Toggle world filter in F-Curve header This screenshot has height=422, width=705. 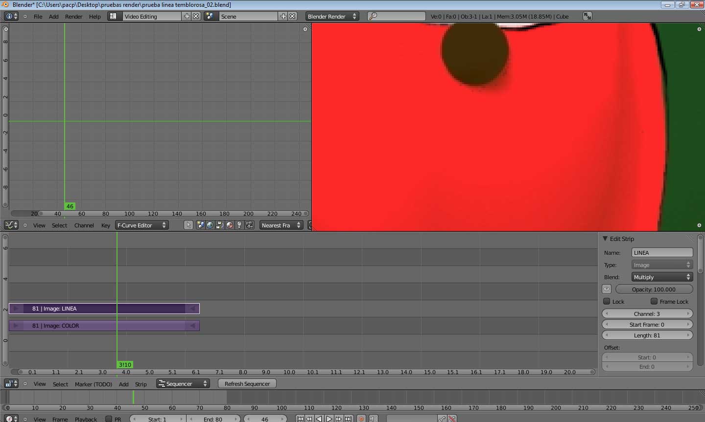[210, 225]
